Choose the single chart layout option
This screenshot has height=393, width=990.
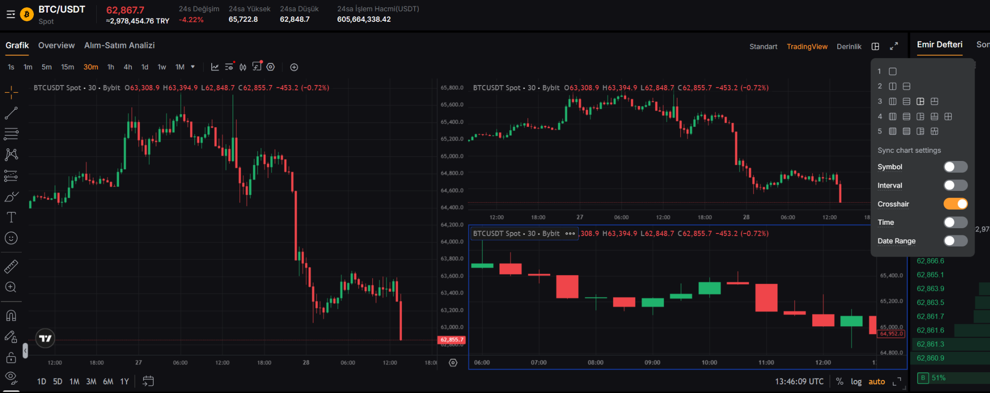(893, 72)
